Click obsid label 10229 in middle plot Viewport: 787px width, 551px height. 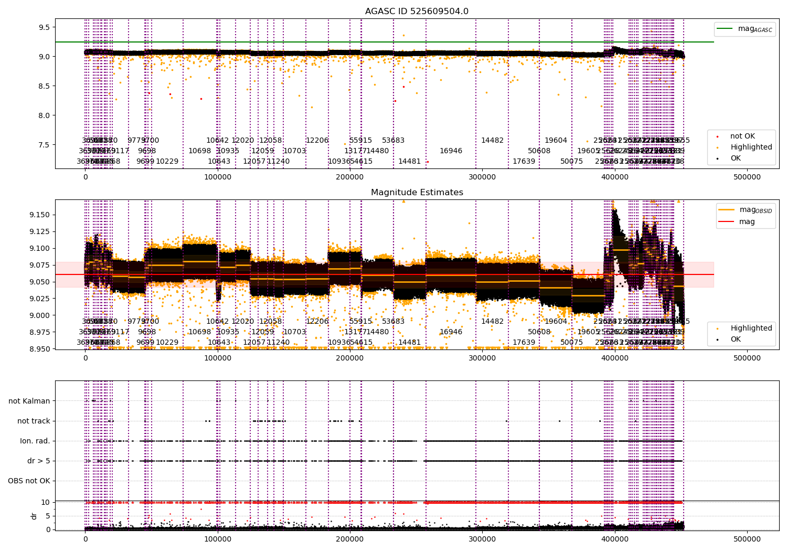click(x=167, y=342)
